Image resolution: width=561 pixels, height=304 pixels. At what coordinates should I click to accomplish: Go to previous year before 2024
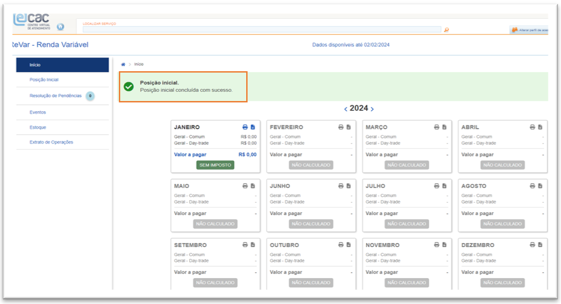pyautogui.click(x=346, y=109)
